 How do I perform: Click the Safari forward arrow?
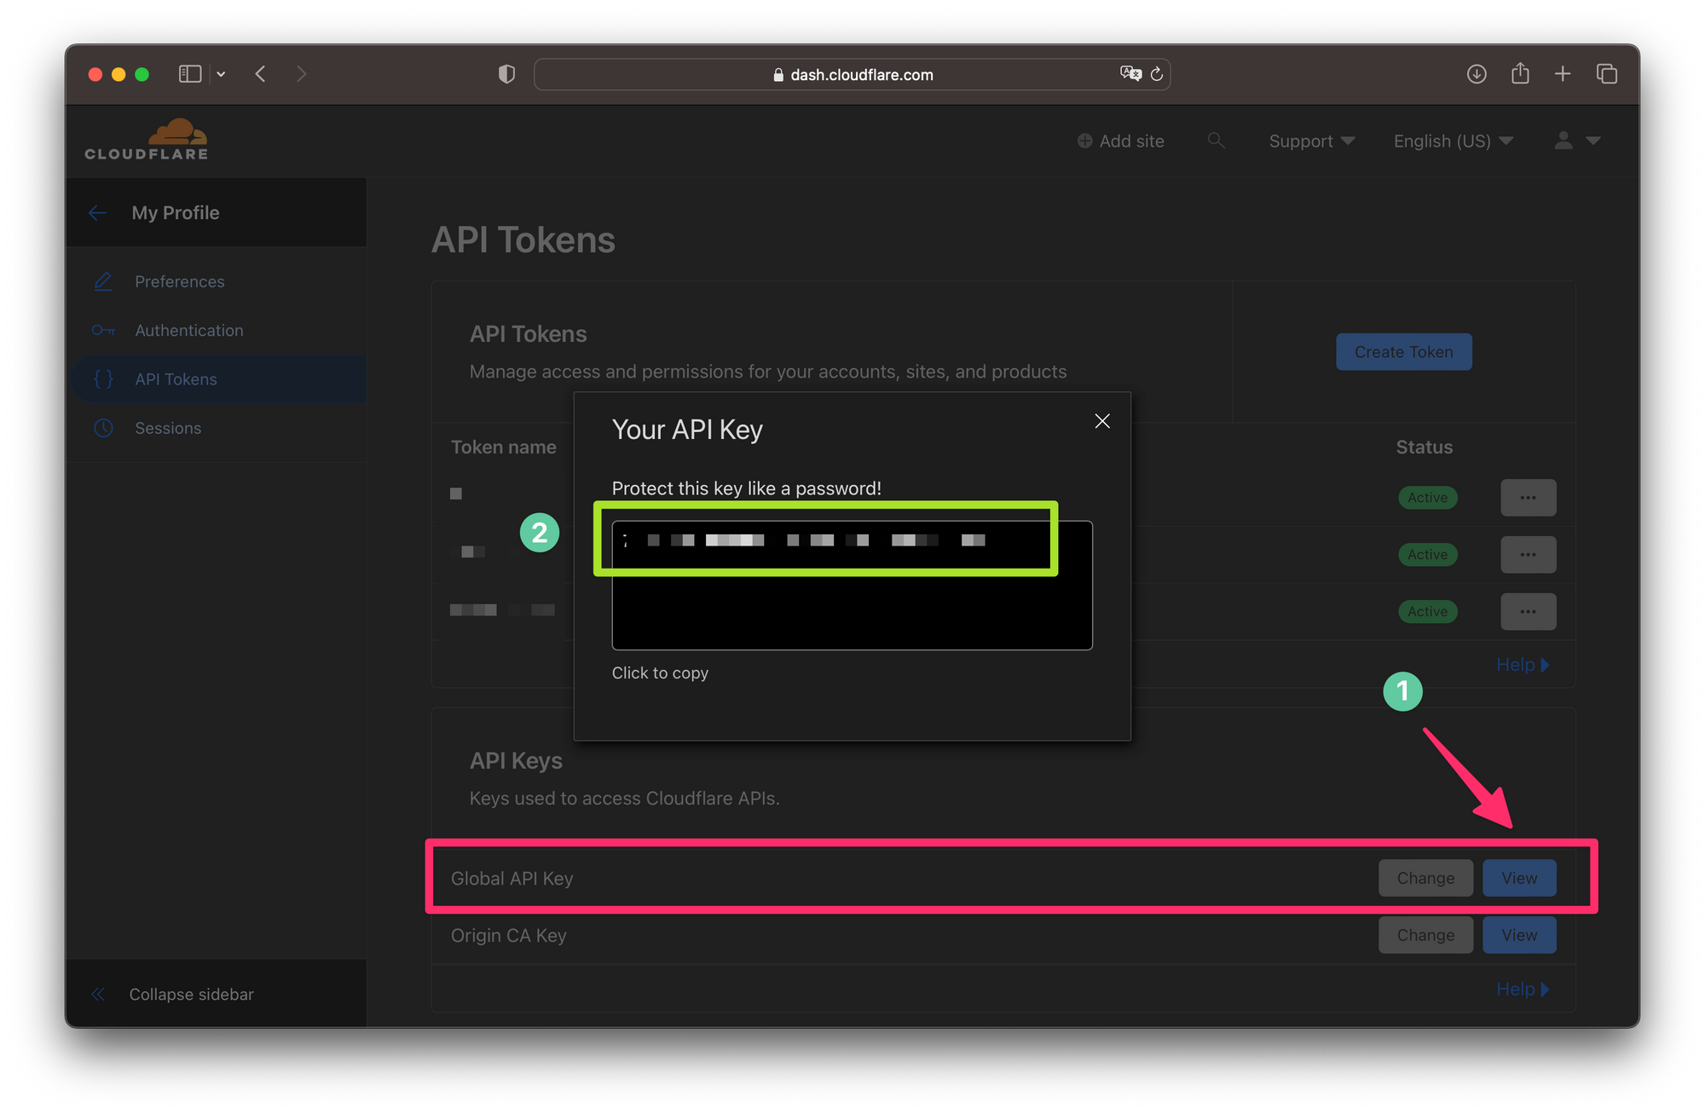coord(301,74)
